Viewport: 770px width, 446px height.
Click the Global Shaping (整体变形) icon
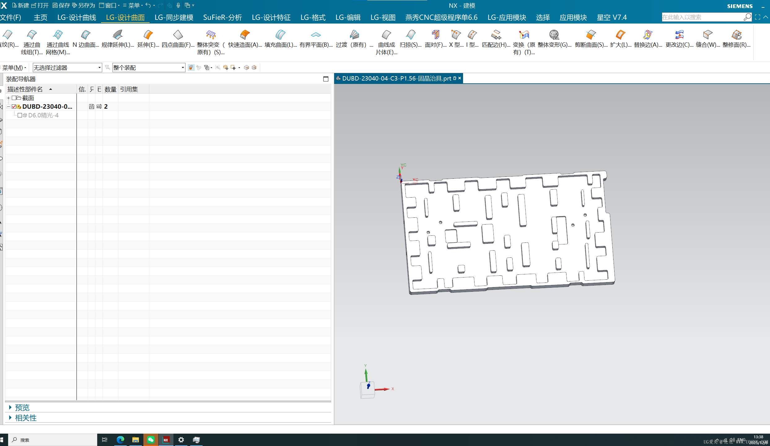[x=554, y=35]
